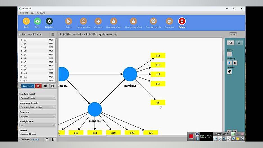The height and width of the screenshot is (148, 263).
Task: Select q12 row in indicator list
Action: (37, 80)
